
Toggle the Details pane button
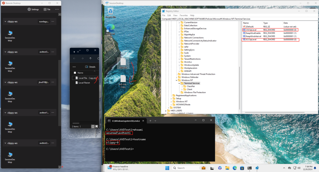(x=90, y=67)
